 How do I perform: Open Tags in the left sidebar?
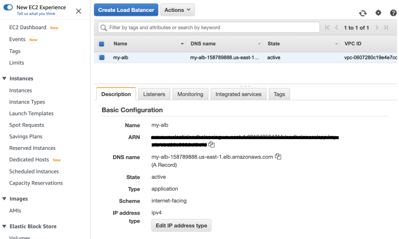(x=15, y=51)
